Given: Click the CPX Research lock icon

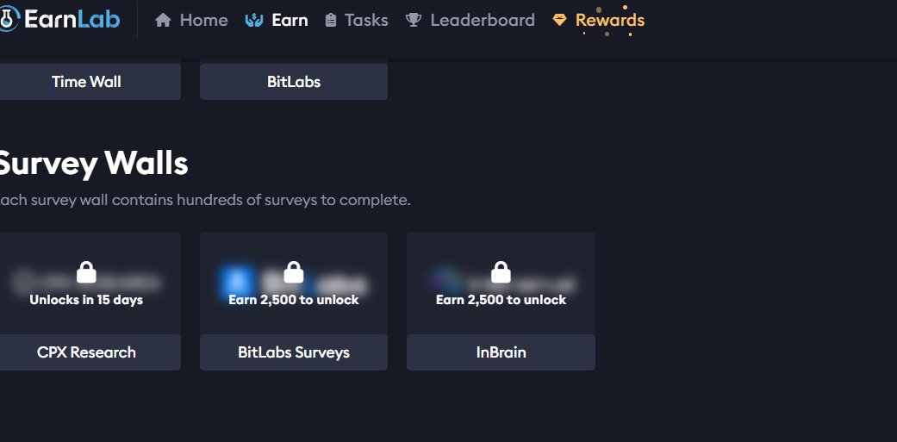Looking at the screenshot, I should (86, 272).
